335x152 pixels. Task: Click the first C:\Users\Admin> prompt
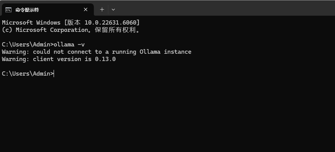(28, 45)
